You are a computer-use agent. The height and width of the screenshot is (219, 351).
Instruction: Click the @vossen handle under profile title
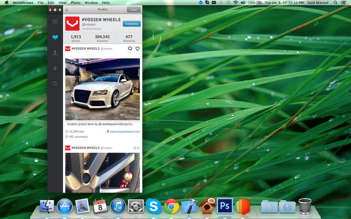(89, 25)
